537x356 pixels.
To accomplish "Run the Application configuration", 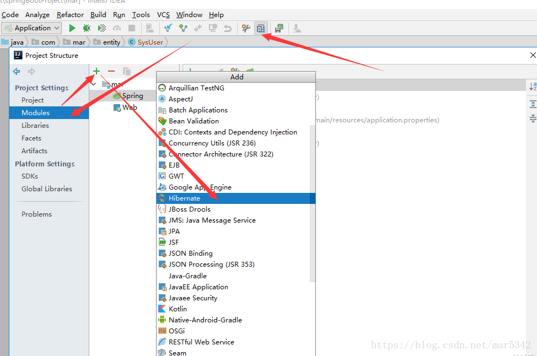I will (72, 28).
